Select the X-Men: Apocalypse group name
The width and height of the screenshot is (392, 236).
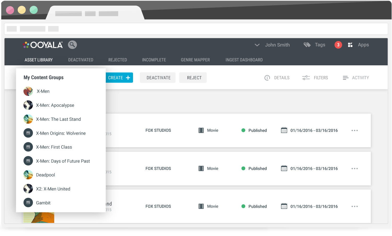pos(55,105)
